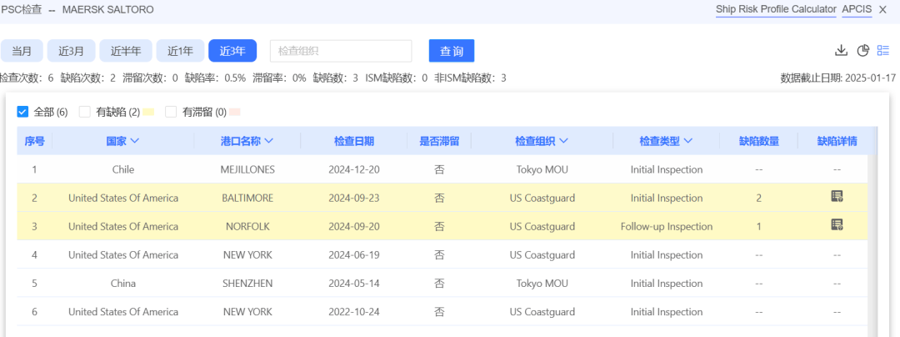
Task: Open Ship Risk Profile Calculator link
Action: (x=776, y=9)
